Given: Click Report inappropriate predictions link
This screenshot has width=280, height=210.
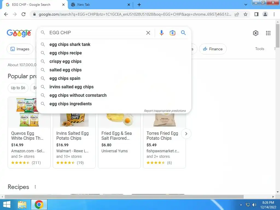Looking at the screenshot, I should point(165,111).
